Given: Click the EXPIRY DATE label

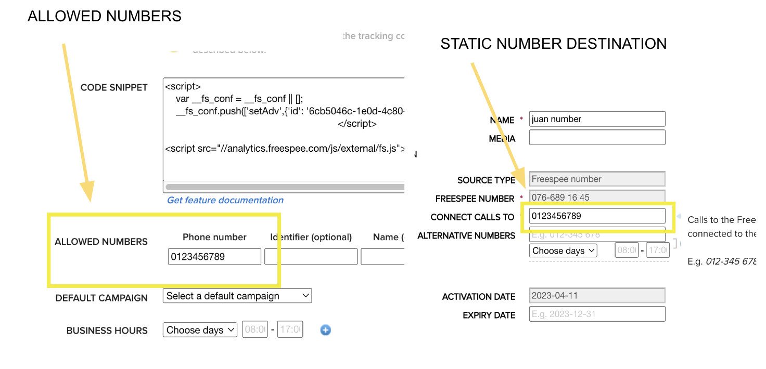Looking at the screenshot, I should (489, 315).
